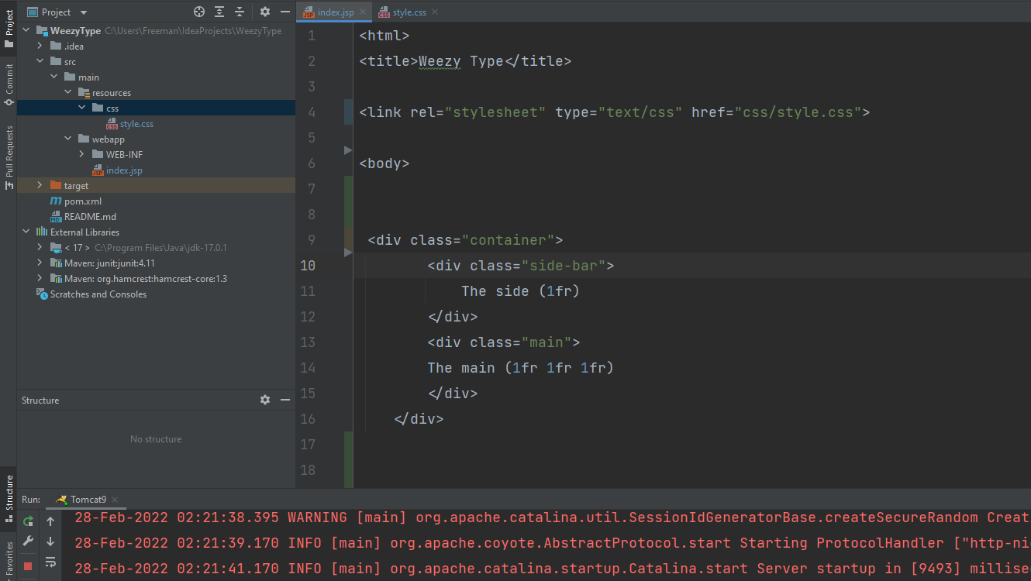Hide the Structure panel with minus icon

pyautogui.click(x=285, y=400)
